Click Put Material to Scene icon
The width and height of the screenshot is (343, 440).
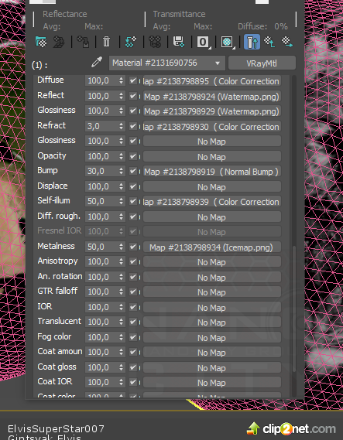point(59,42)
